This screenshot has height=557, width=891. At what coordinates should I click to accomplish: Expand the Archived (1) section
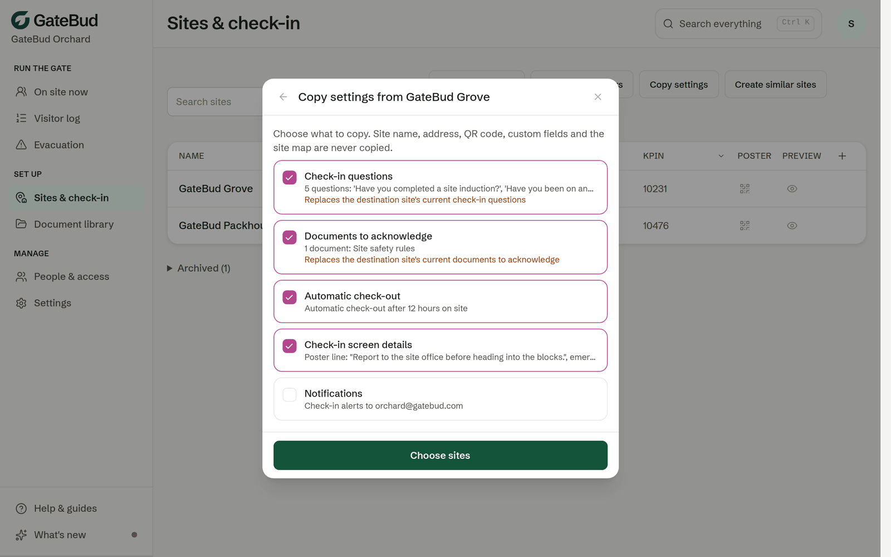pyautogui.click(x=199, y=268)
